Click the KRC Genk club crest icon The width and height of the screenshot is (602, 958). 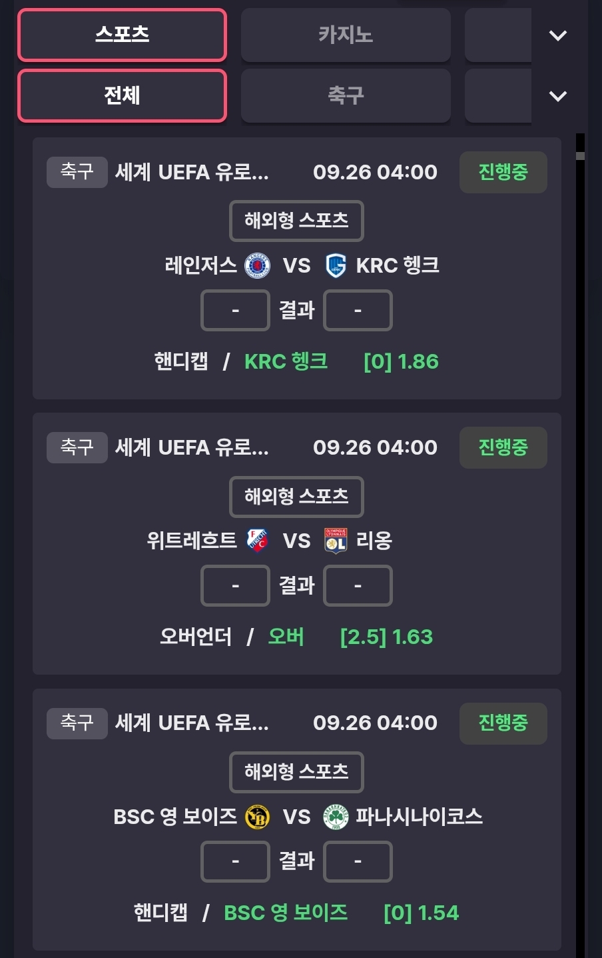(x=336, y=265)
